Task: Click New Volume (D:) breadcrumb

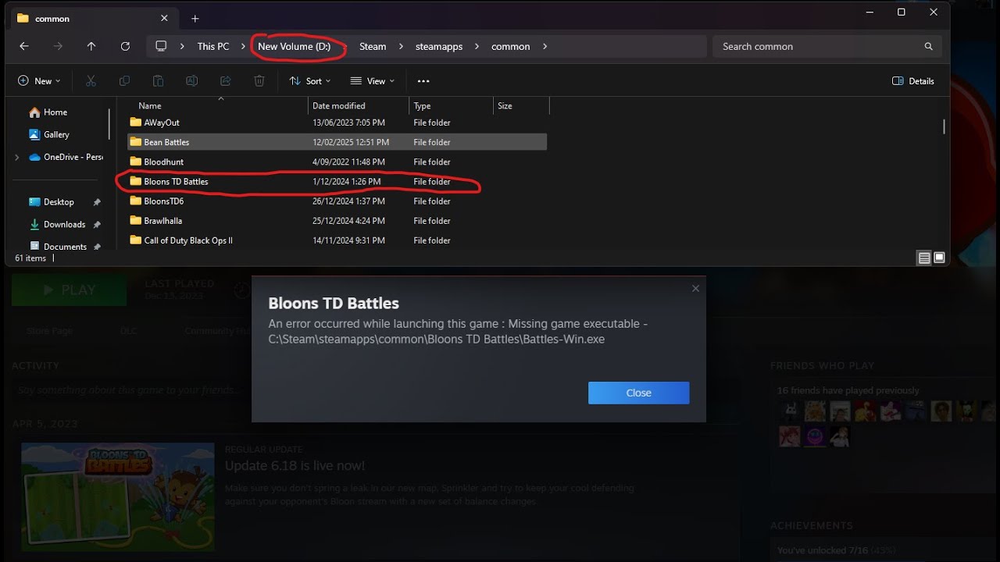Action: pyautogui.click(x=295, y=47)
